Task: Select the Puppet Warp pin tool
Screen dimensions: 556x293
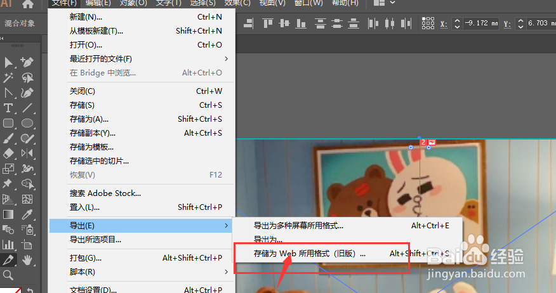Action: point(7,184)
